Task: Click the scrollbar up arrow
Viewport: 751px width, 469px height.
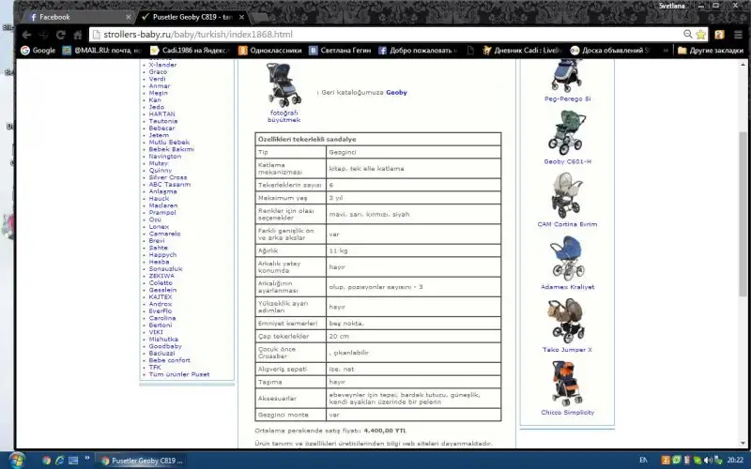Action: 743,64
